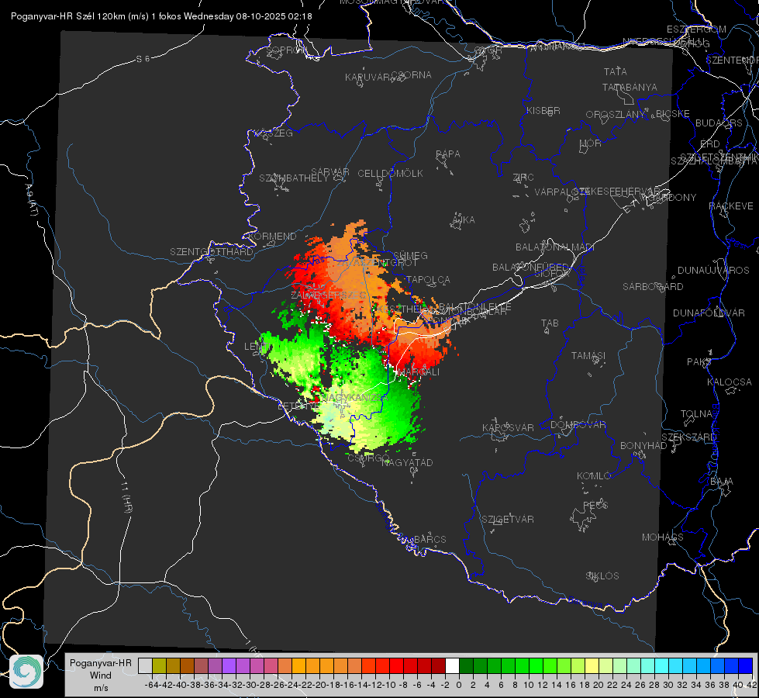
Task: Click the TOLNA city label
Action: pos(696,413)
